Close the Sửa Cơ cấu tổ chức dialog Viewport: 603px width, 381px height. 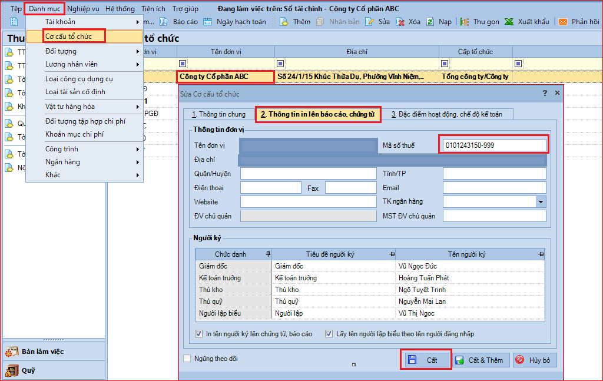[x=557, y=93]
